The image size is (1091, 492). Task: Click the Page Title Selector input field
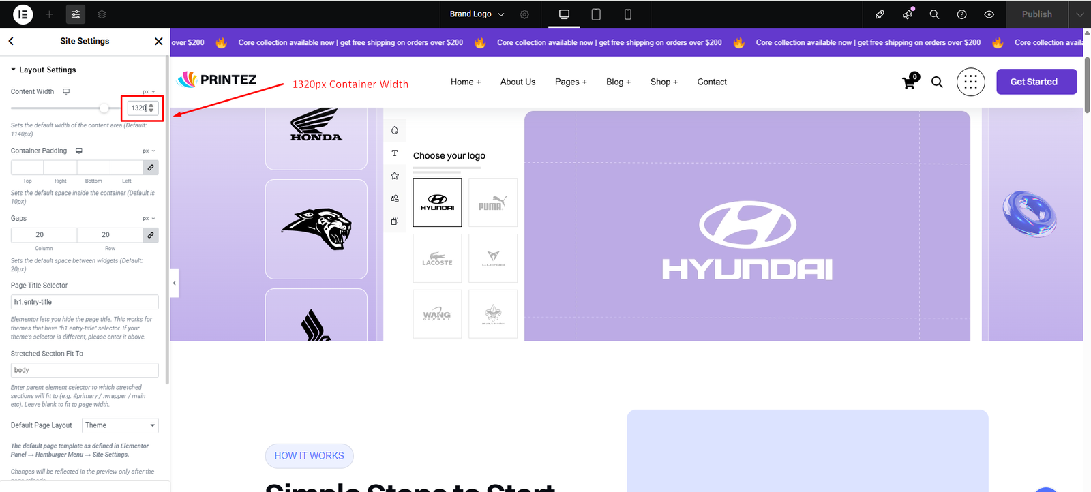pos(85,302)
